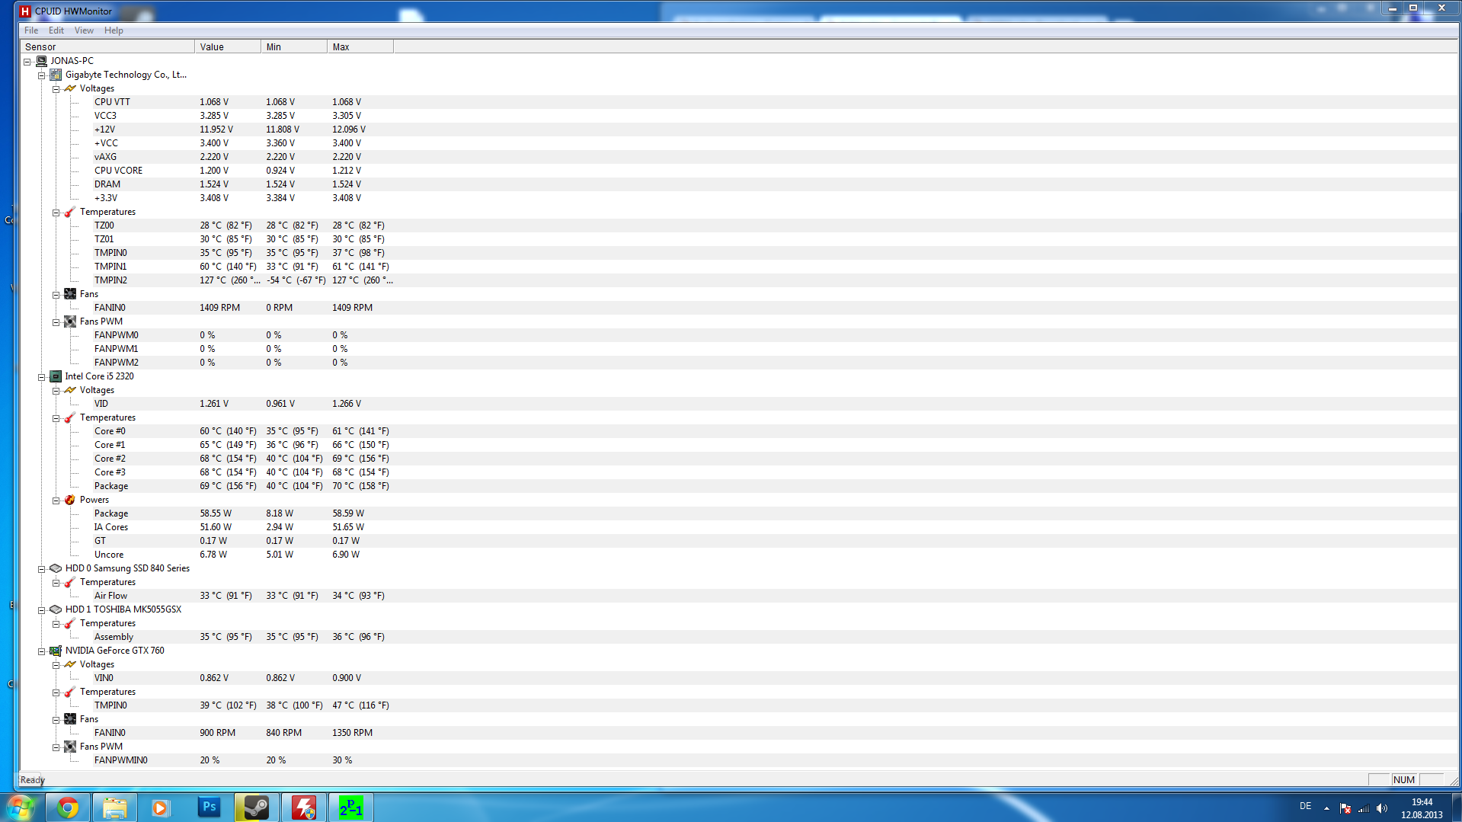Viewport: 1462px width, 822px height.
Task: Click the clock showing 19:44
Action: tap(1422, 802)
